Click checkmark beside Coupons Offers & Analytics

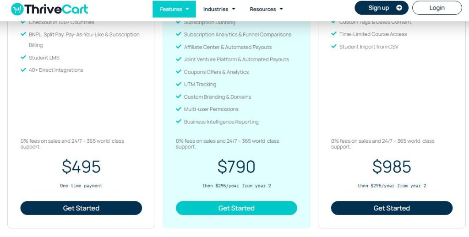(x=179, y=72)
